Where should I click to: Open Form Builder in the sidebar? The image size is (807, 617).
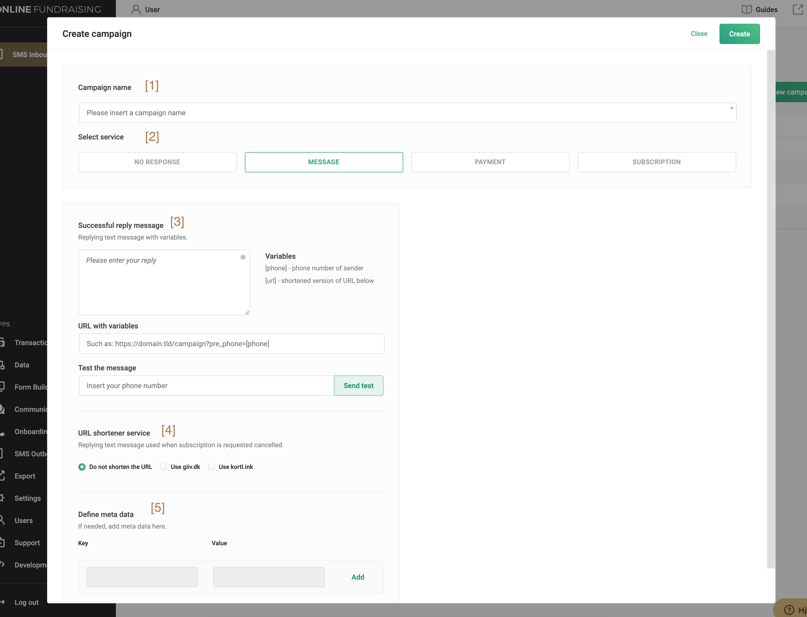[24, 387]
